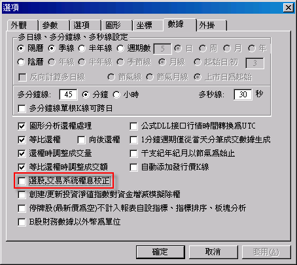Click the 多分鐘線 value field showing 45
Image resolution: width=297 pixels, height=265 pixels.
point(68,95)
